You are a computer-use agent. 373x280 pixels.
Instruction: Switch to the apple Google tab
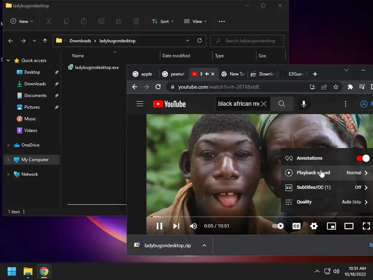coord(144,74)
